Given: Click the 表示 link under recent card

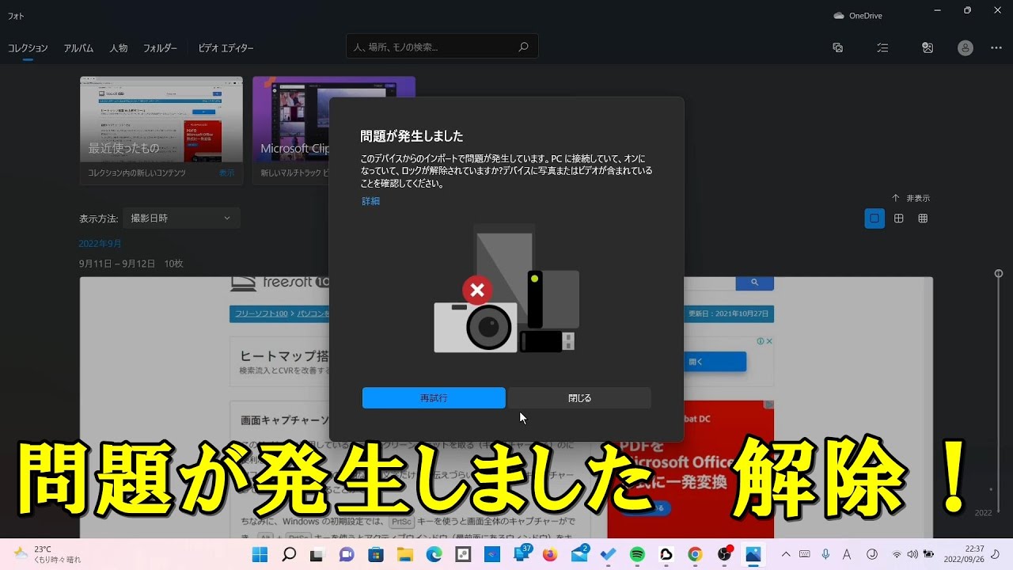Looking at the screenshot, I should click(x=226, y=173).
